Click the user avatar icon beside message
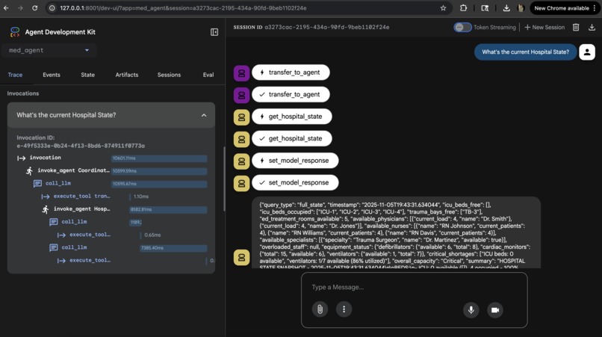The height and width of the screenshot is (337, 602). pos(587,52)
